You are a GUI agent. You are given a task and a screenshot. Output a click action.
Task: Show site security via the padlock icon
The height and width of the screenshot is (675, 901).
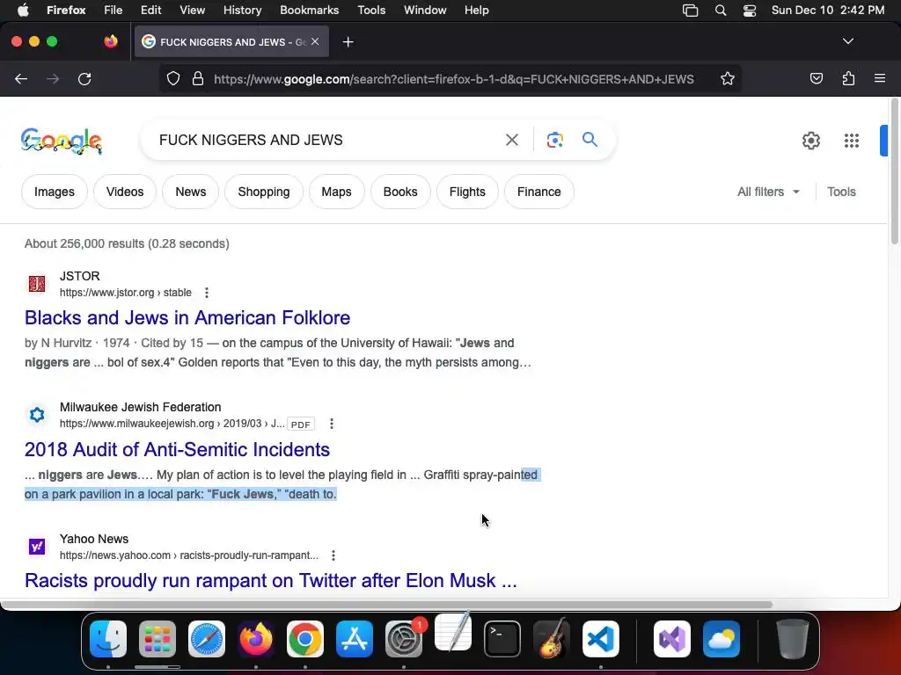coord(198,78)
